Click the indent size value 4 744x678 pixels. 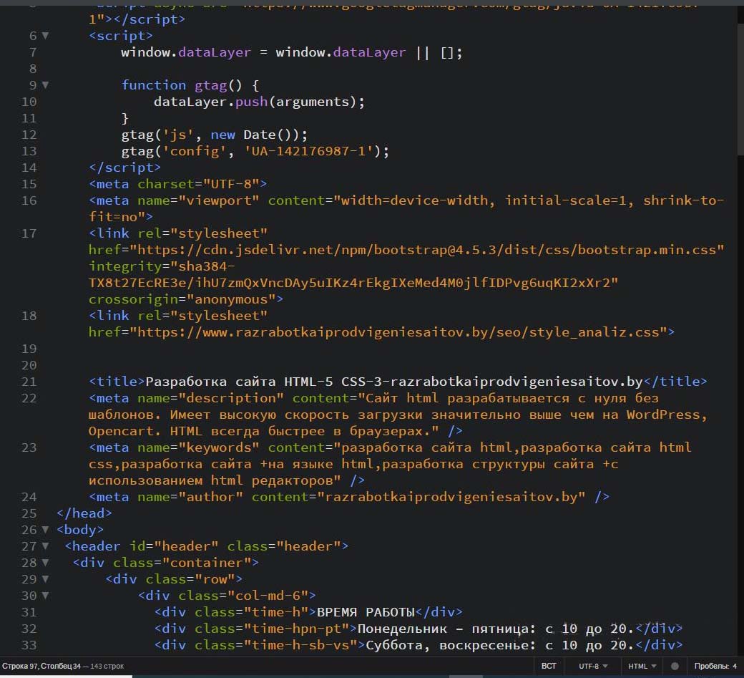734,666
